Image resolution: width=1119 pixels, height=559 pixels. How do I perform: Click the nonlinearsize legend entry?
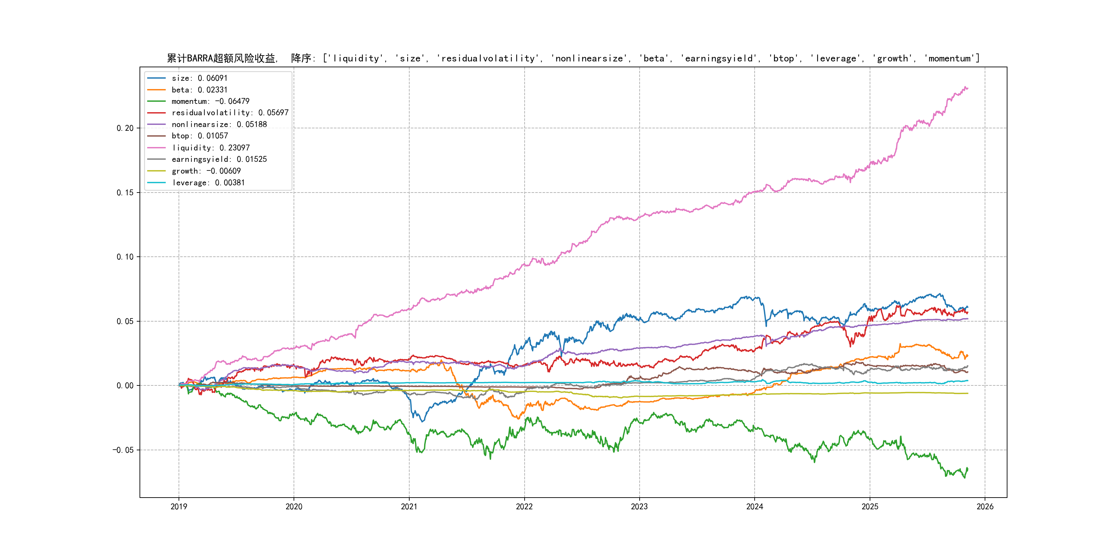(x=219, y=125)
